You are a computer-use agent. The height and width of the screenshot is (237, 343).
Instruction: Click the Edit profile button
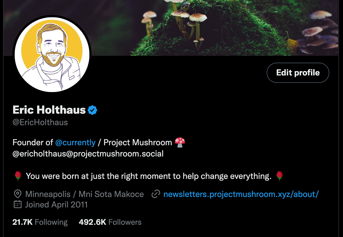[x=298, y=73]
